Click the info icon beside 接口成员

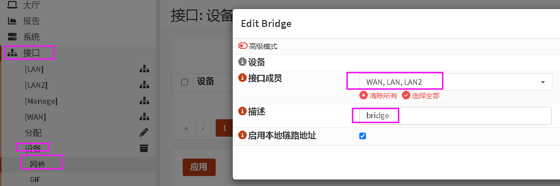243,78
